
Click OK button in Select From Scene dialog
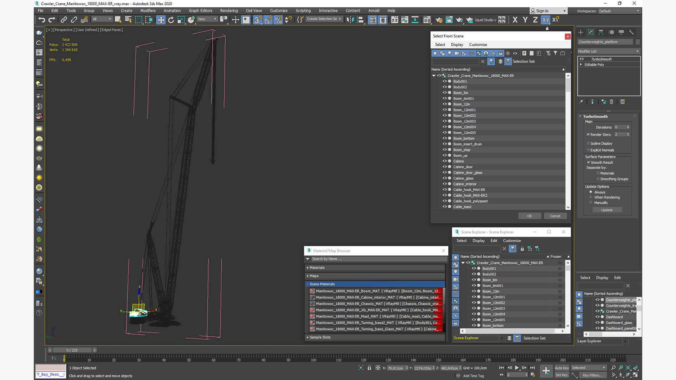(529, 216)
